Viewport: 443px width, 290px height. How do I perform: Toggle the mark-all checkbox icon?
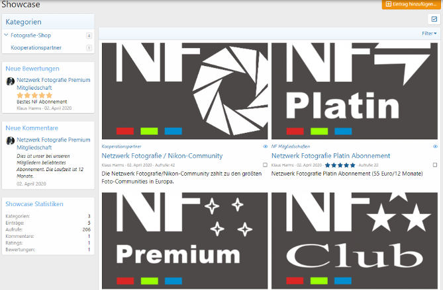[434, 19]
